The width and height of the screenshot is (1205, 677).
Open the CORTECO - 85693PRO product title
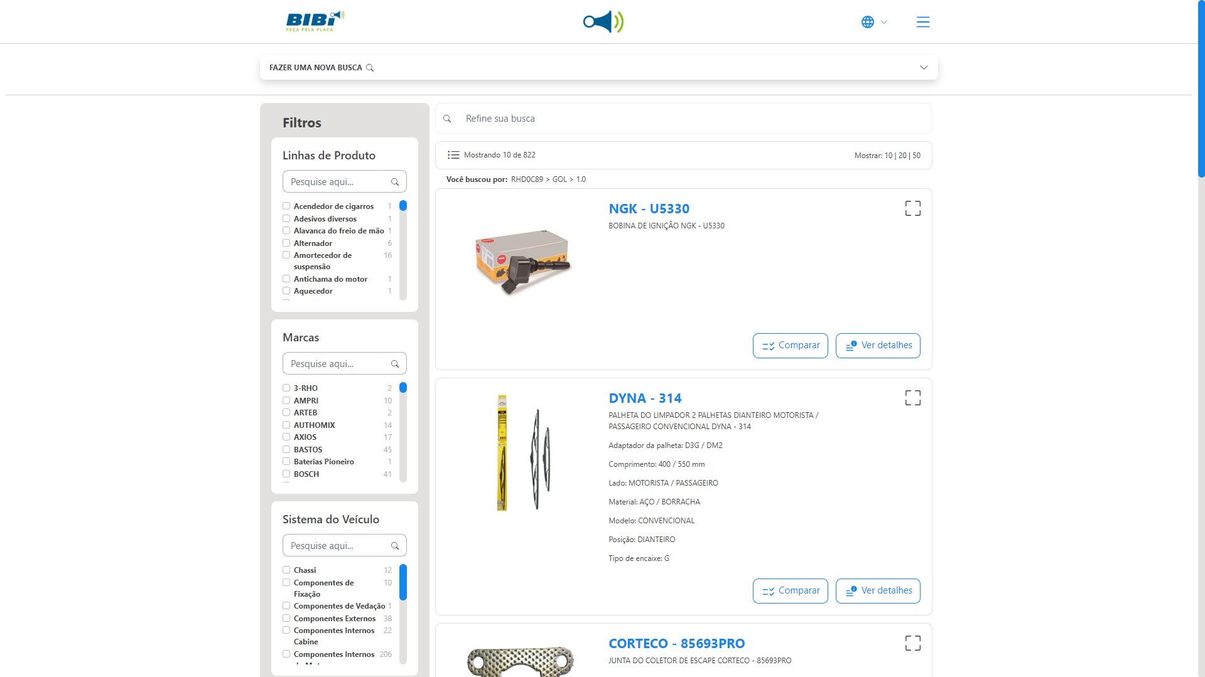point(676,644)
